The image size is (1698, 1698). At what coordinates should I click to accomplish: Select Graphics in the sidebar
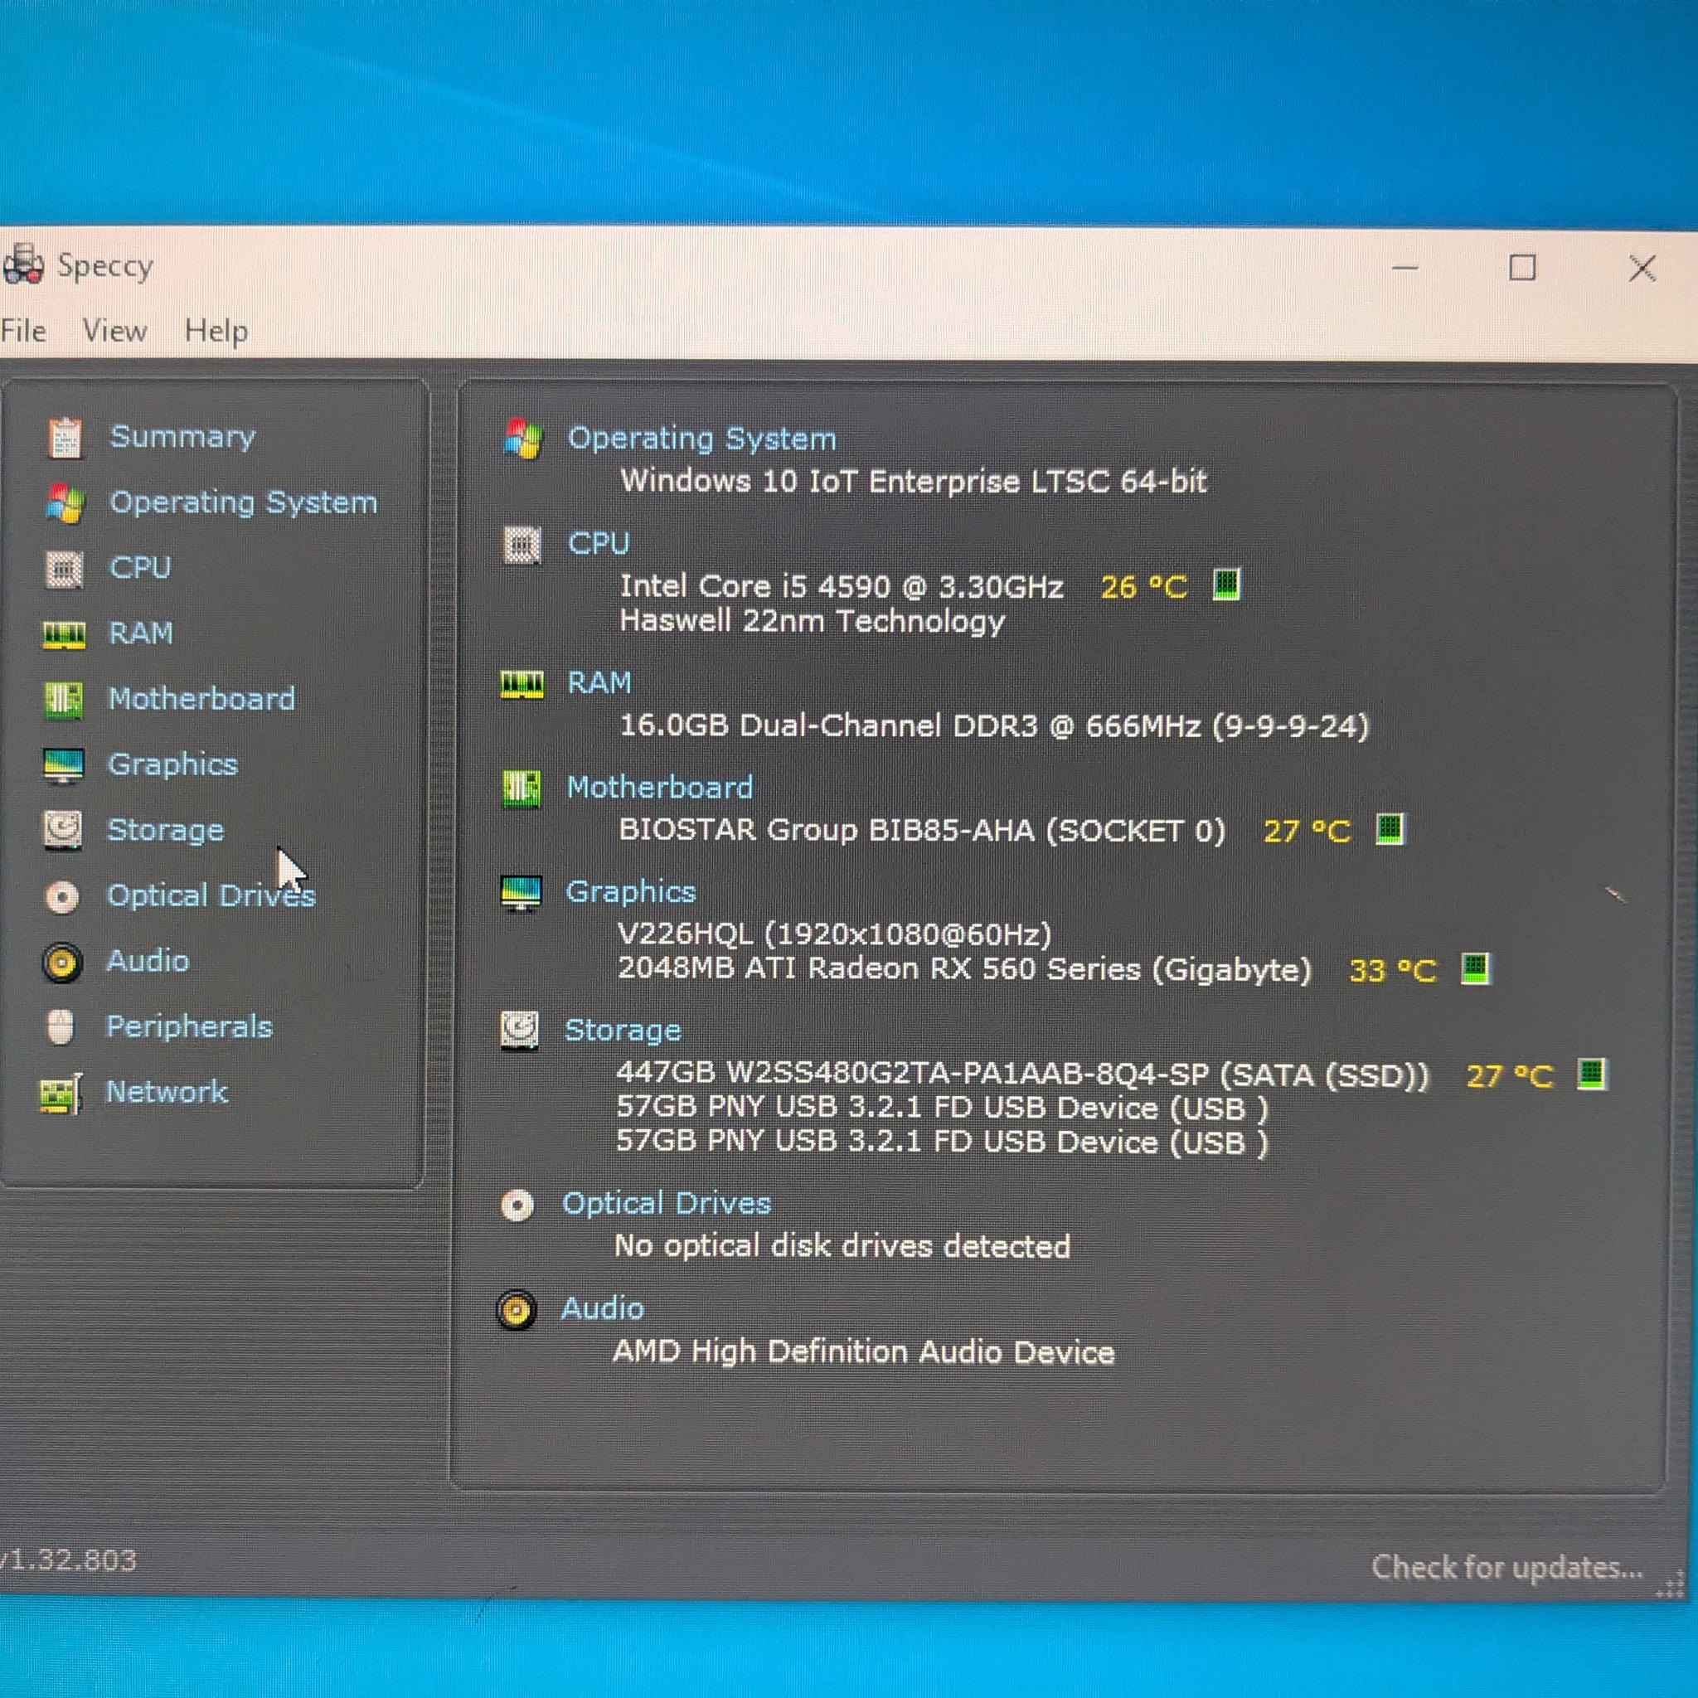[x=172, y=764]
